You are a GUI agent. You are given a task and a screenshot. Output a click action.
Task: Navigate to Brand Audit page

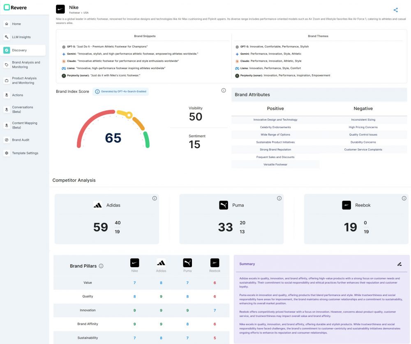pyautogui.click(x=21, y=140)
